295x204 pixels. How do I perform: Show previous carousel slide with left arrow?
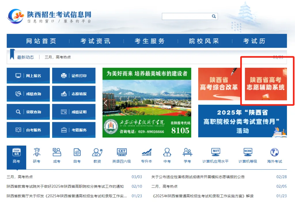pos(105,103)
